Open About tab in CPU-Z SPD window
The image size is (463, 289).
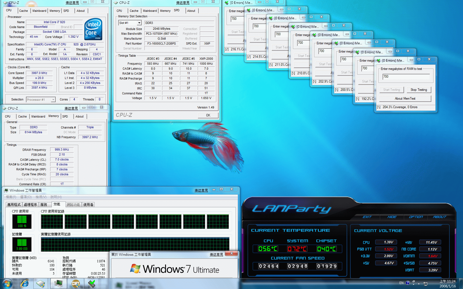pos(191,11)
